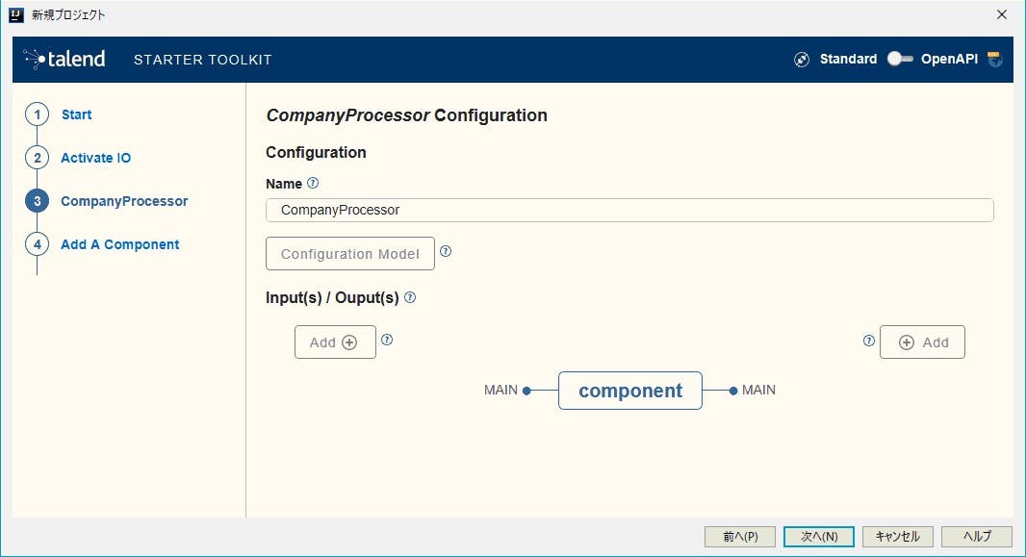The width and height of the screenshot is (1026, 557).
Task: Click the Name field containing CompanyProcessor
Action: 629,209
